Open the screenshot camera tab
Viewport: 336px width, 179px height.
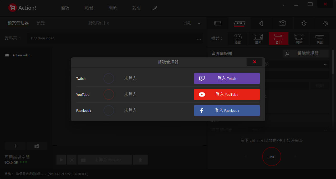[282, 23]
